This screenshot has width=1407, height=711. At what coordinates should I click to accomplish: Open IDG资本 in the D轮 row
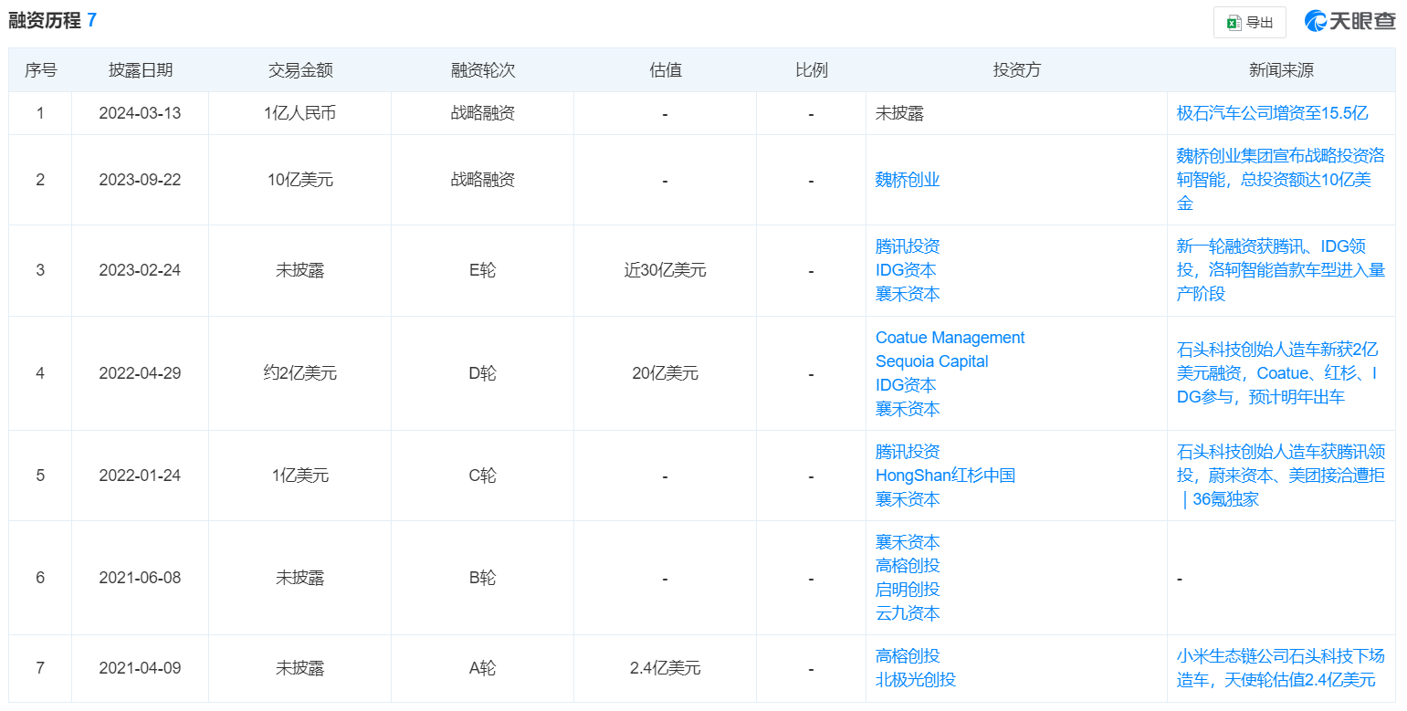[x=906, y=385]
